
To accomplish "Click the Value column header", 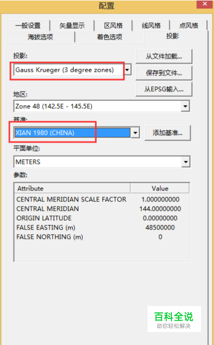I will [x=160, y=188].
